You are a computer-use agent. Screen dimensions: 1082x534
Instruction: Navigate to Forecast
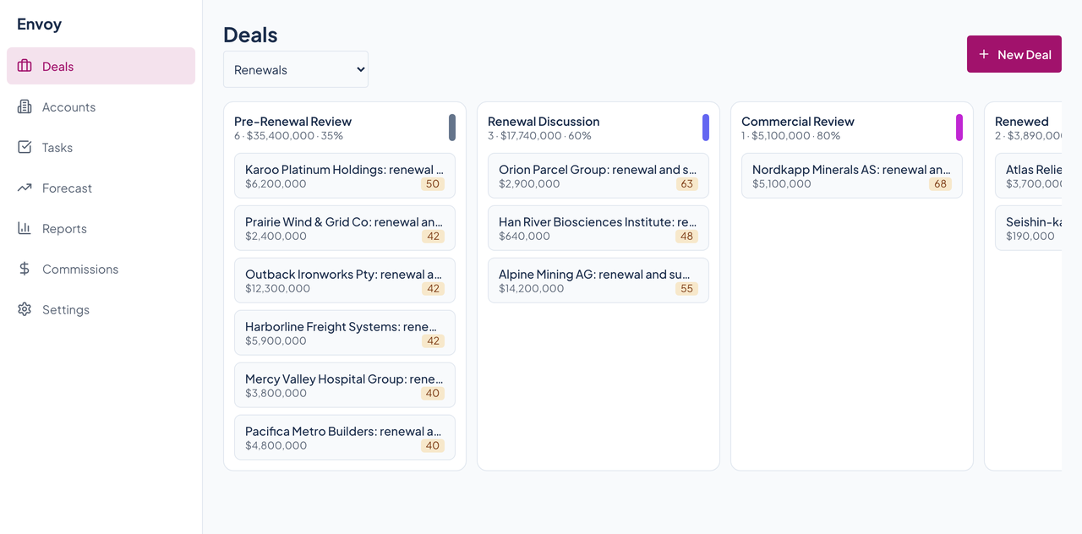pyautogui.click(x=101, y=188)
